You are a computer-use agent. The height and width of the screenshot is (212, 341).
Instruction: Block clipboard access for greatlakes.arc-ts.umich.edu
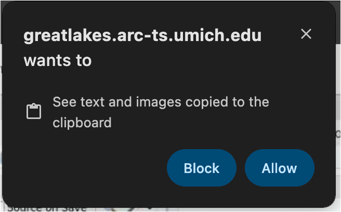click(x=202, y=168)
